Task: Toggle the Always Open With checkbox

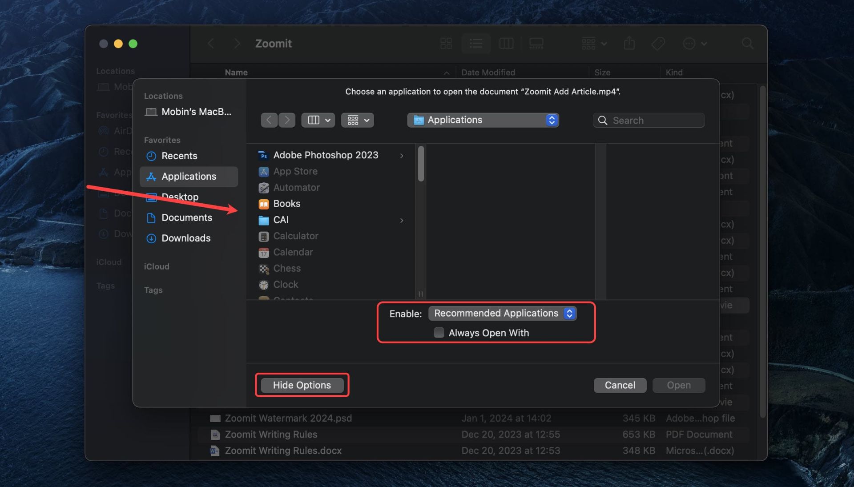Action: click(x=438, y=332)
